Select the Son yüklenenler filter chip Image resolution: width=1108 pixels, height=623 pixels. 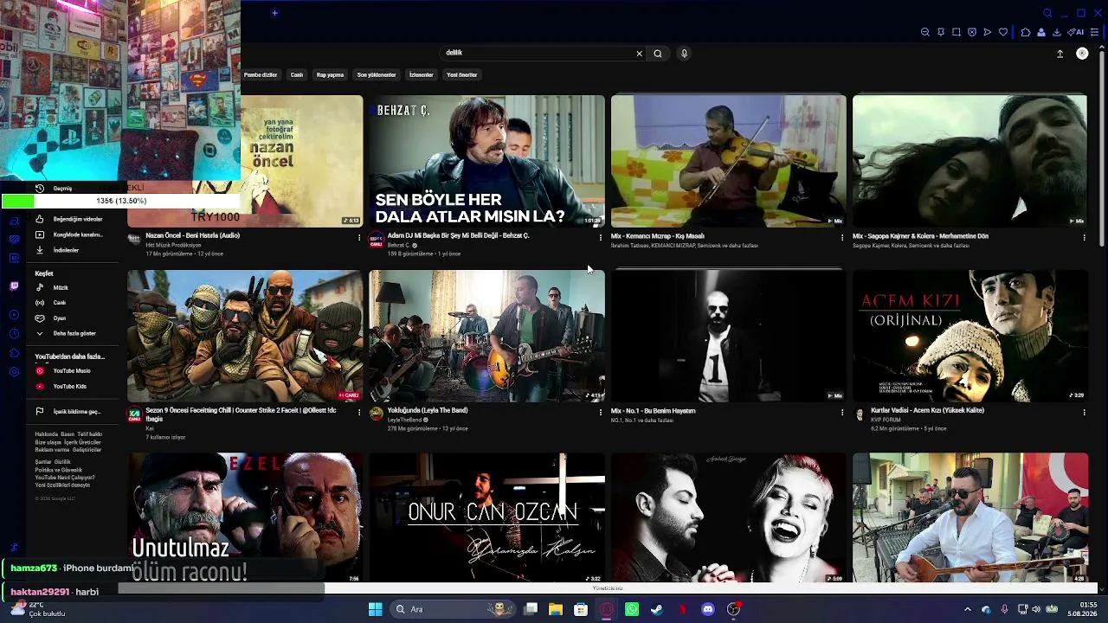pyautogui.click(x=377, y=75)
